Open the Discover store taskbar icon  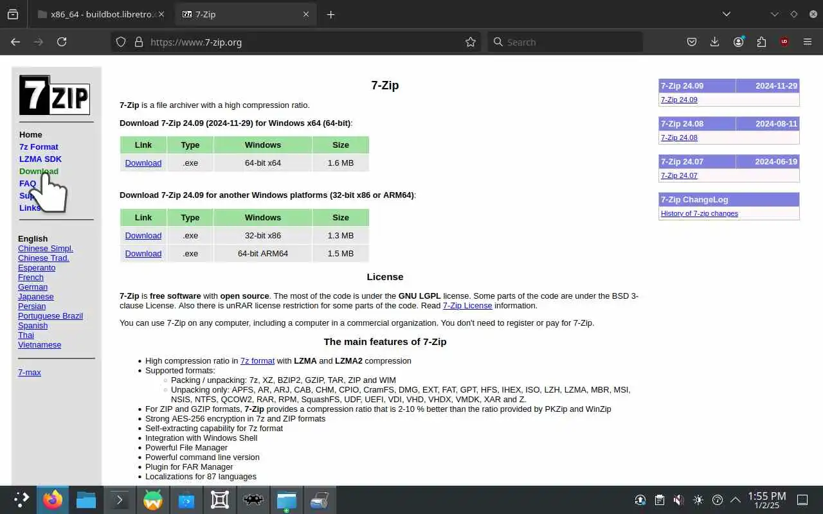186,500
